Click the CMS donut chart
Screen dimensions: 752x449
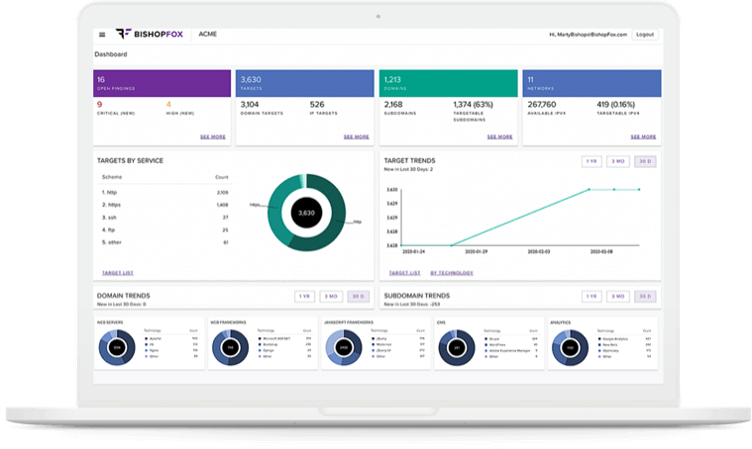[457, 347]
